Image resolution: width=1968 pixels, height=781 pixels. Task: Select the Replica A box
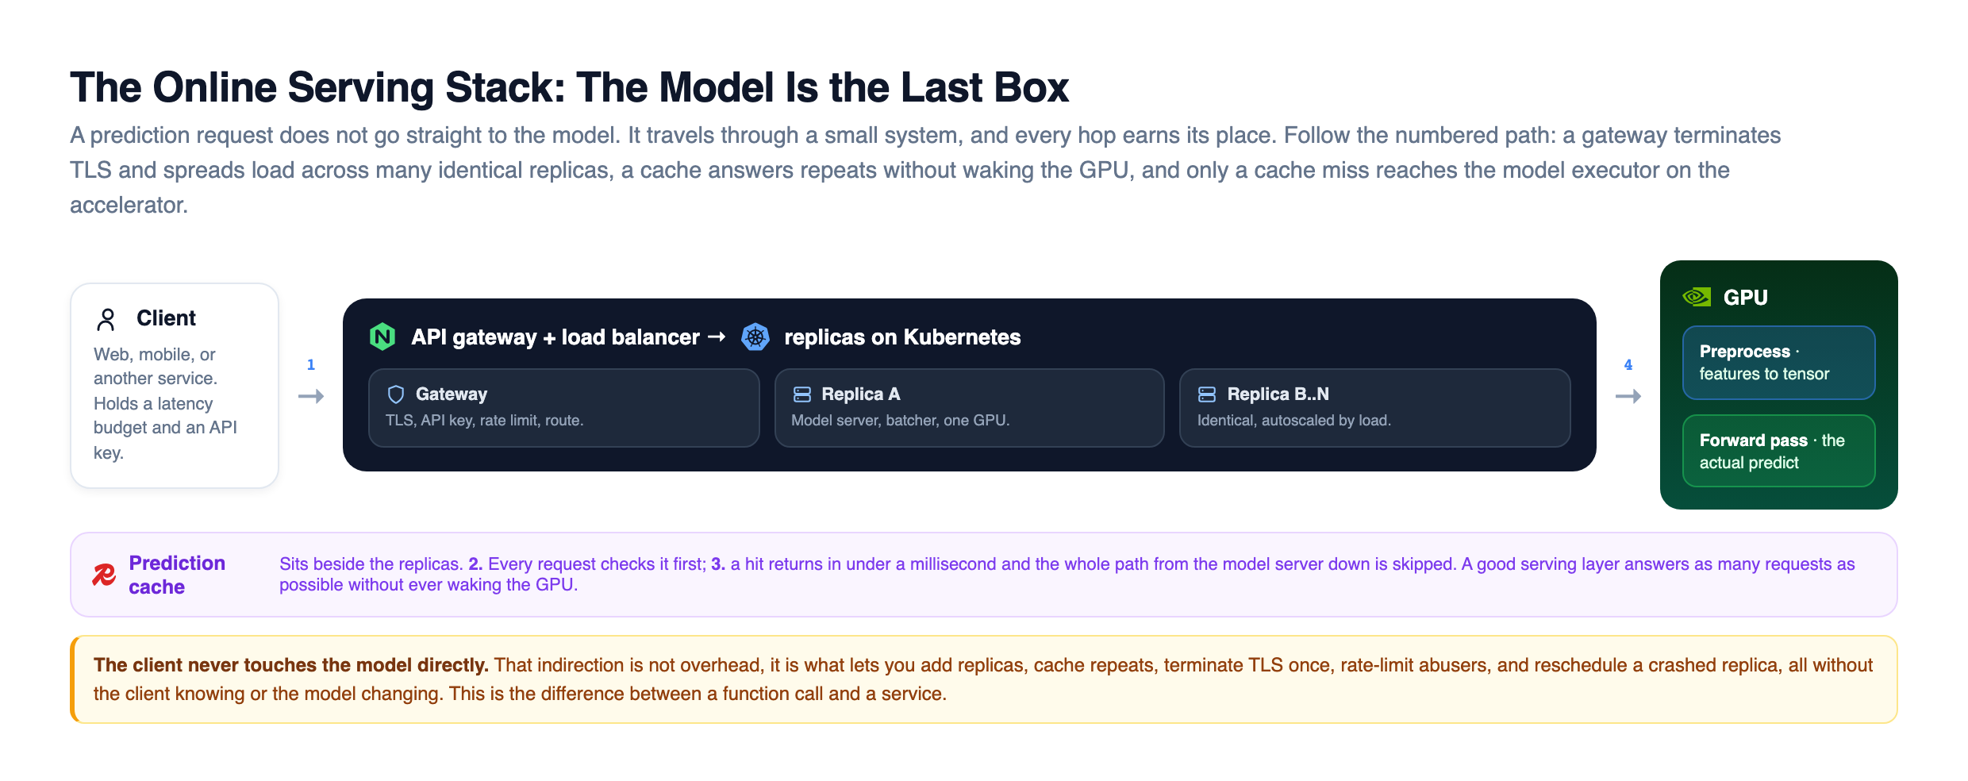970,408
